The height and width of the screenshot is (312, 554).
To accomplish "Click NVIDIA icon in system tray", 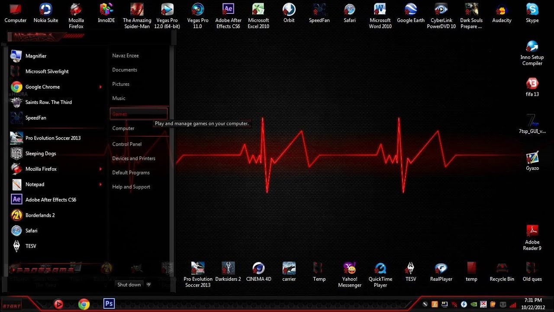I will [473, 304].
